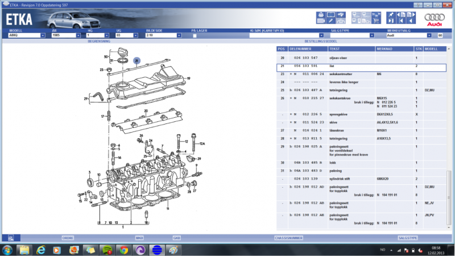The width and height of the screenshot is (455, 256).
Task: Open the MODELL dropdown
Action: point(43,35)
